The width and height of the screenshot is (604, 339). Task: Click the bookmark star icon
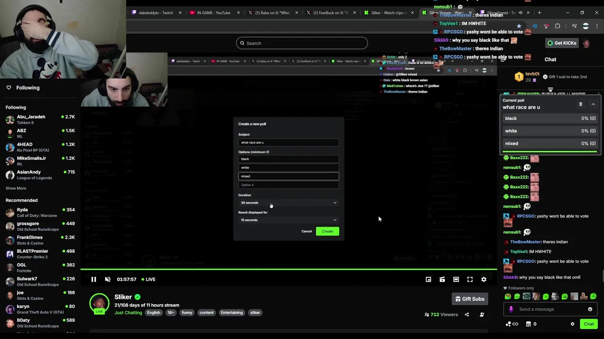[519, 26]
